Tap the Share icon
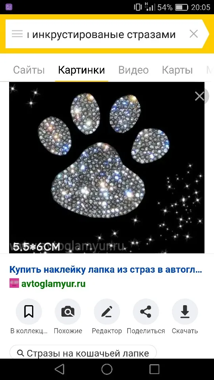214x380 pixels. coord(146,312)
